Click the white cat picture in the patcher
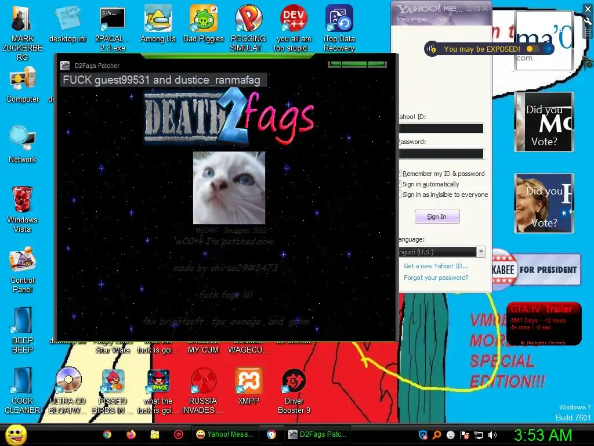Viewport: 594px width, 446px height. coord(229,188)
